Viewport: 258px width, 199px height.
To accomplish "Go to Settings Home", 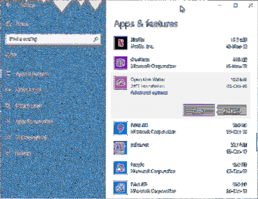I will click(x=22, y=23).
